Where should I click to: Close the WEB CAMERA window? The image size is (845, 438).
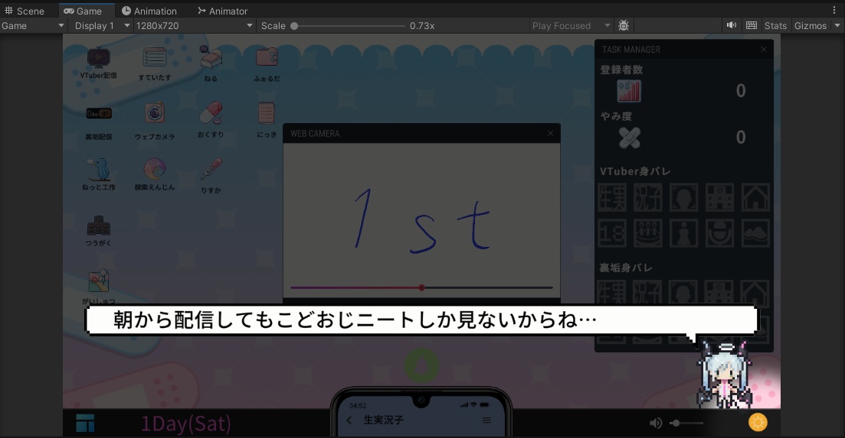pos(550,133)
